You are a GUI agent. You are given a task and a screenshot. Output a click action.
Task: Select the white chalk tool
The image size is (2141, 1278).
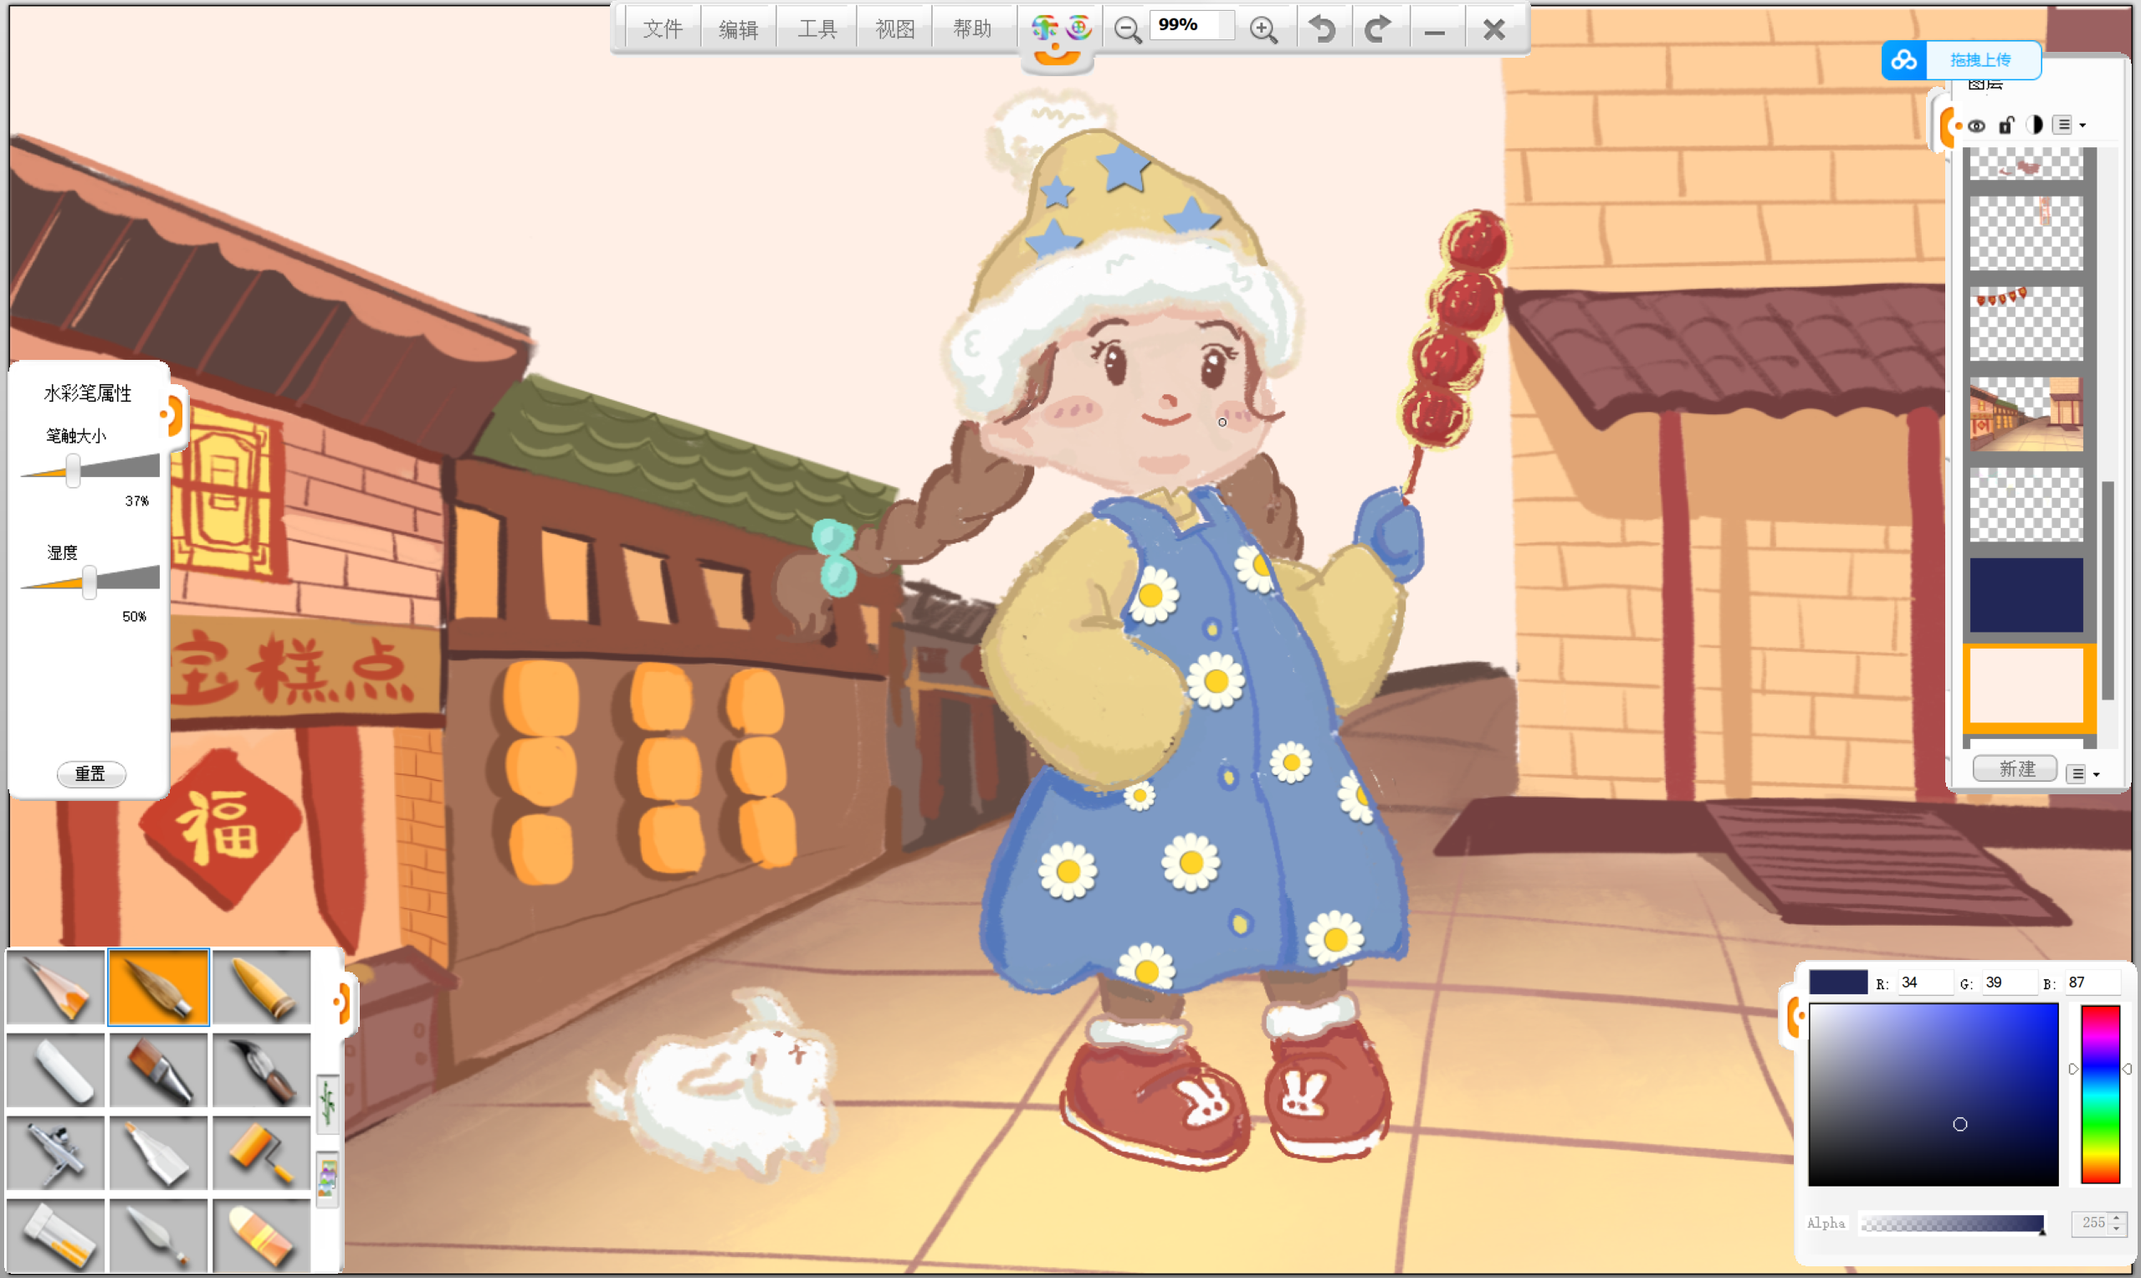(56, 1070)
